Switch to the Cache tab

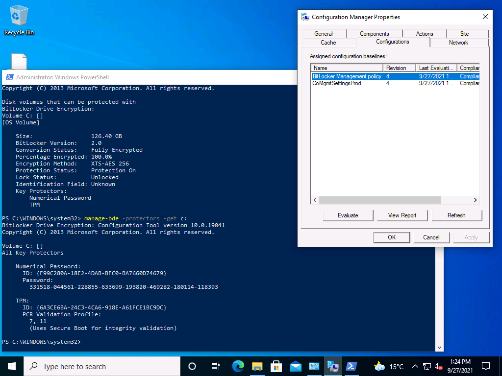pos(328,43)
